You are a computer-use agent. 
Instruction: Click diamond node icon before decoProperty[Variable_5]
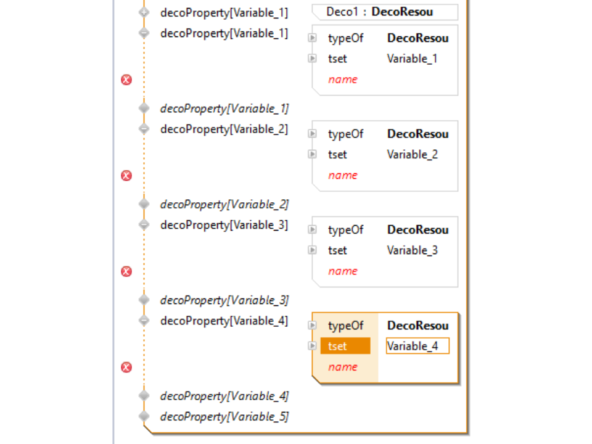144,417
